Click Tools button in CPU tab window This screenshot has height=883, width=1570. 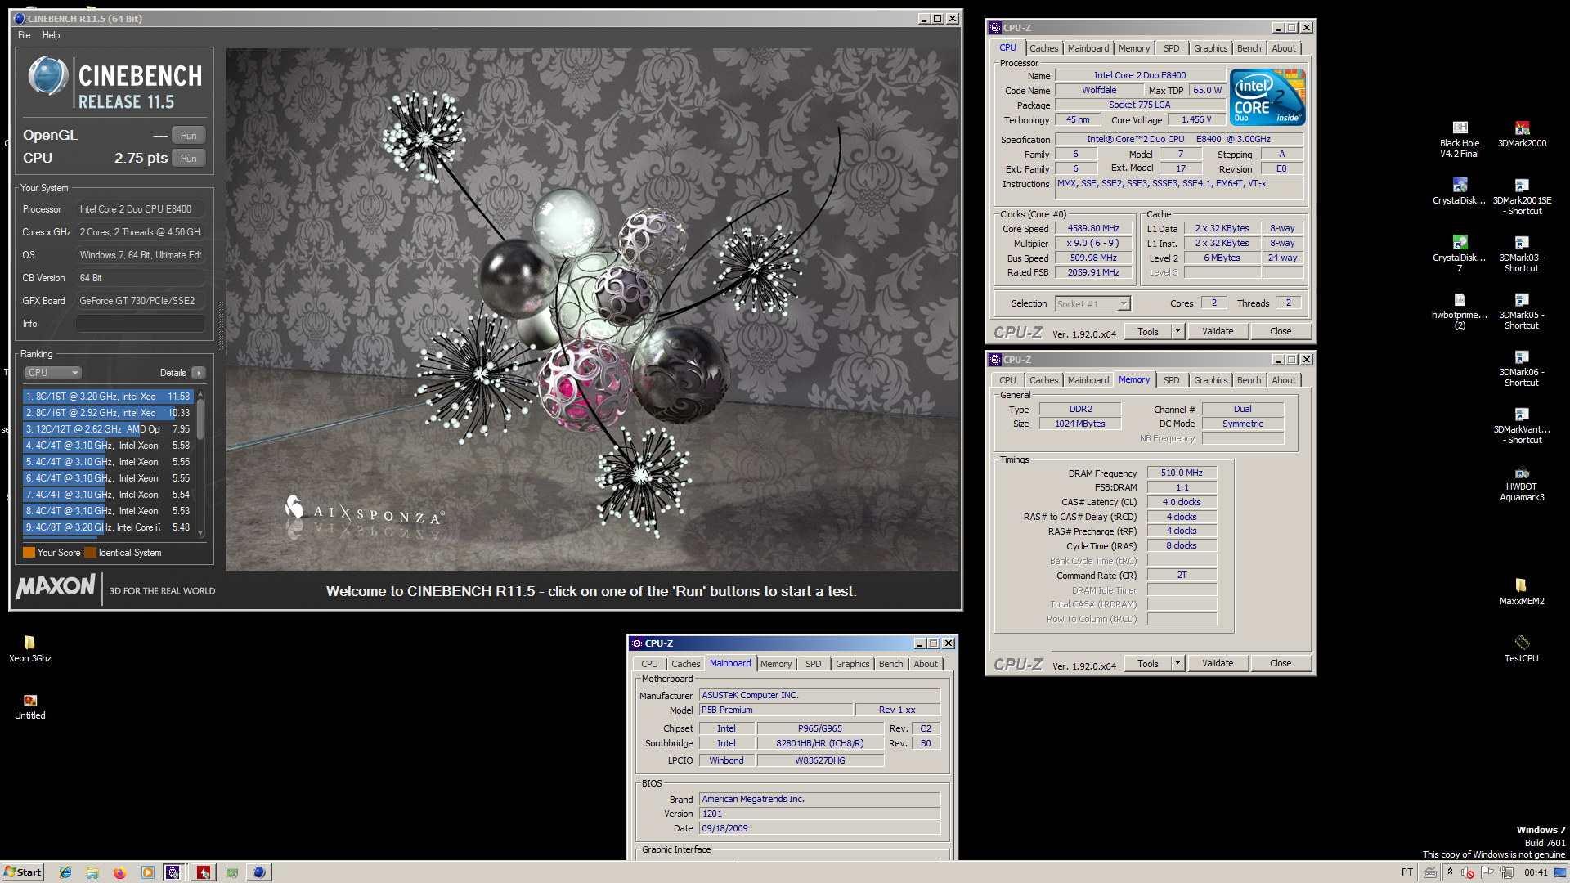pyautogui.click(x=1148, y=331)
